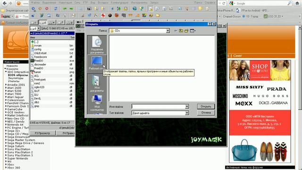Open the Справка menu
302x170 pixels.
click(210, 3)
